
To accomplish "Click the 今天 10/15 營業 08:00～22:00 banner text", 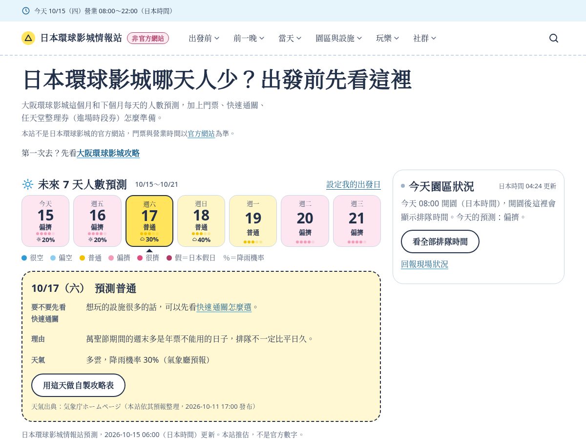I will 104,11.
